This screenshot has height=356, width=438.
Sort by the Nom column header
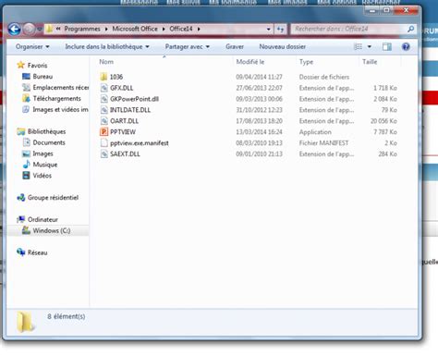(x=106, y=62)
